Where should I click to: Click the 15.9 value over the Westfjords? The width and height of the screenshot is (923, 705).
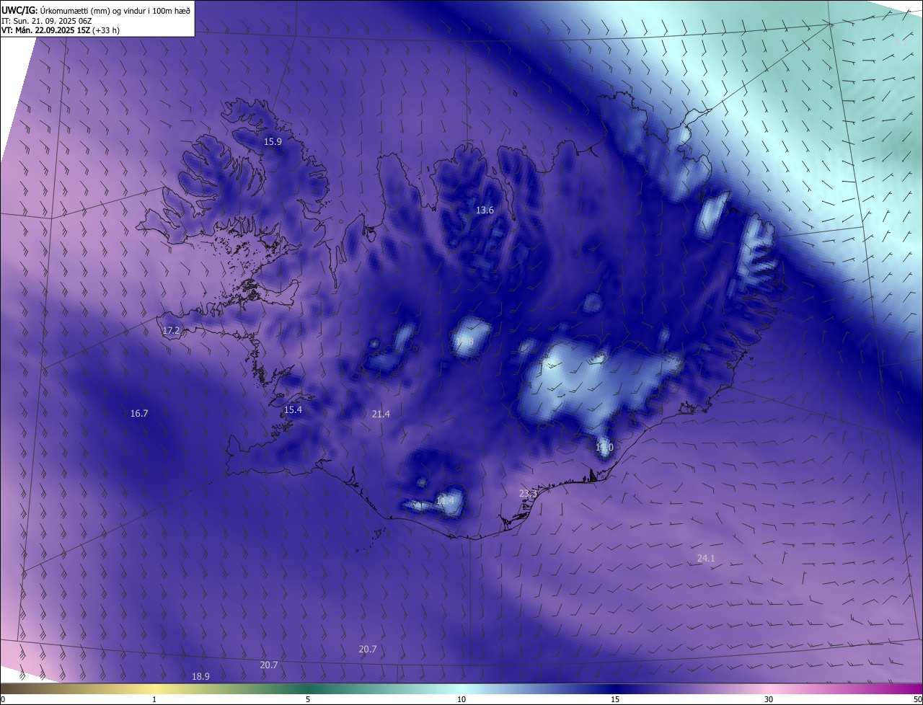[273, 142]
